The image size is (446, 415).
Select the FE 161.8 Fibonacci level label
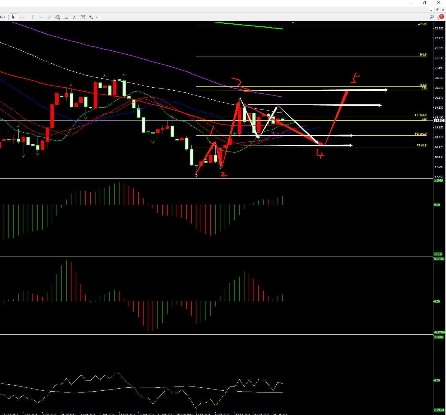click(420, 115)
